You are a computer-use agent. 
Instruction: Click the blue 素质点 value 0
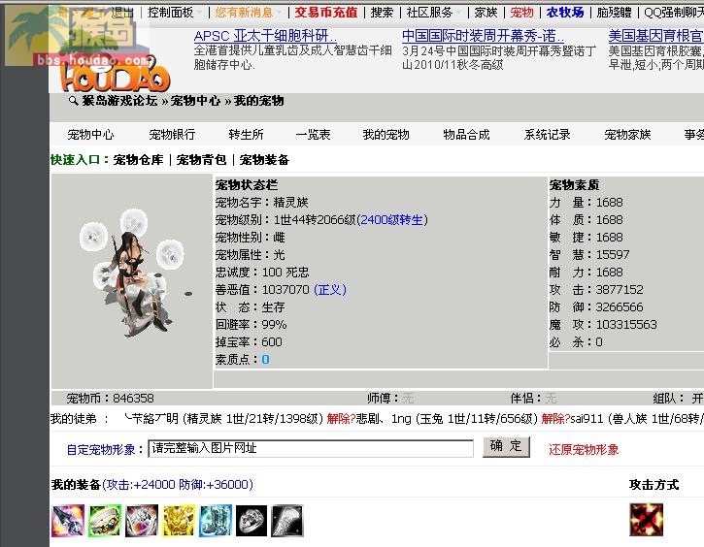[265, 360]
